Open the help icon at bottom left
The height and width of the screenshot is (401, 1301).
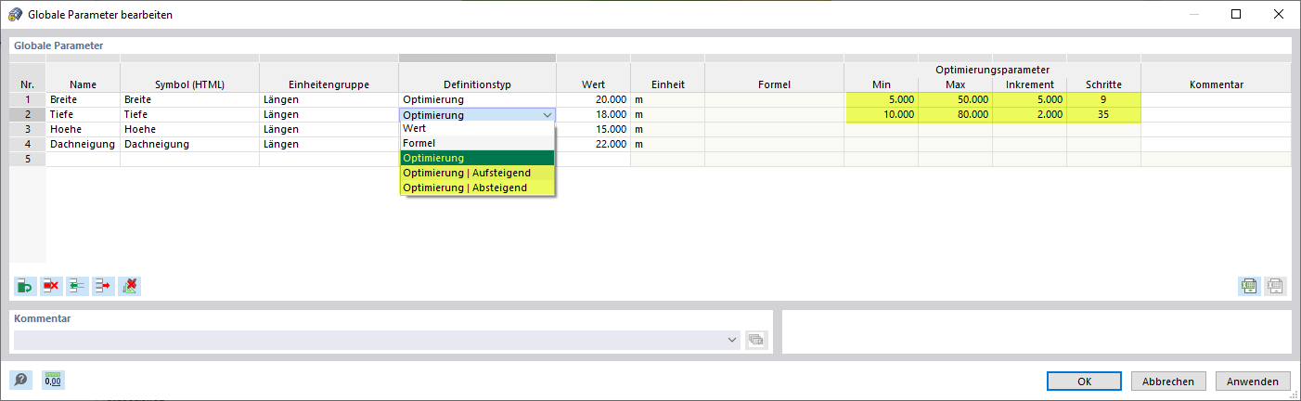(x=20, y=380)
